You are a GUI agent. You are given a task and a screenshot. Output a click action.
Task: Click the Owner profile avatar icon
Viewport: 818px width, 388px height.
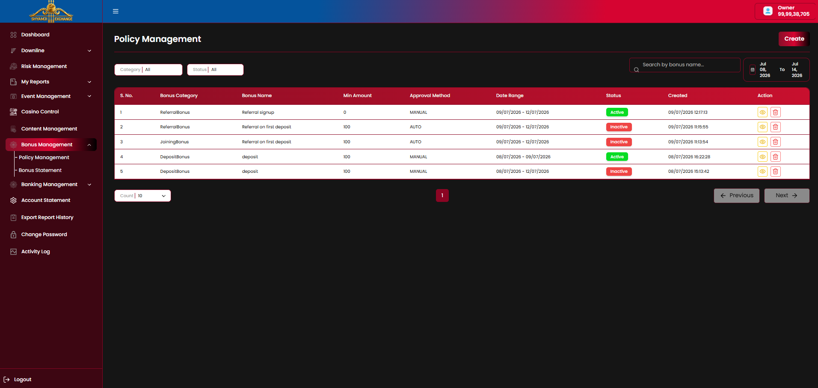[x=768, y=11]
